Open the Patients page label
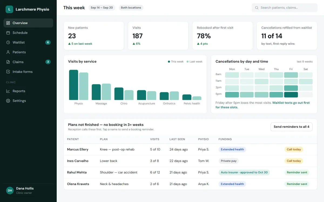The height and width of the screenshot is (202, 324). (19, 52)
